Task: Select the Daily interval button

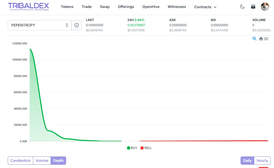Action: (x=247, y=161)
